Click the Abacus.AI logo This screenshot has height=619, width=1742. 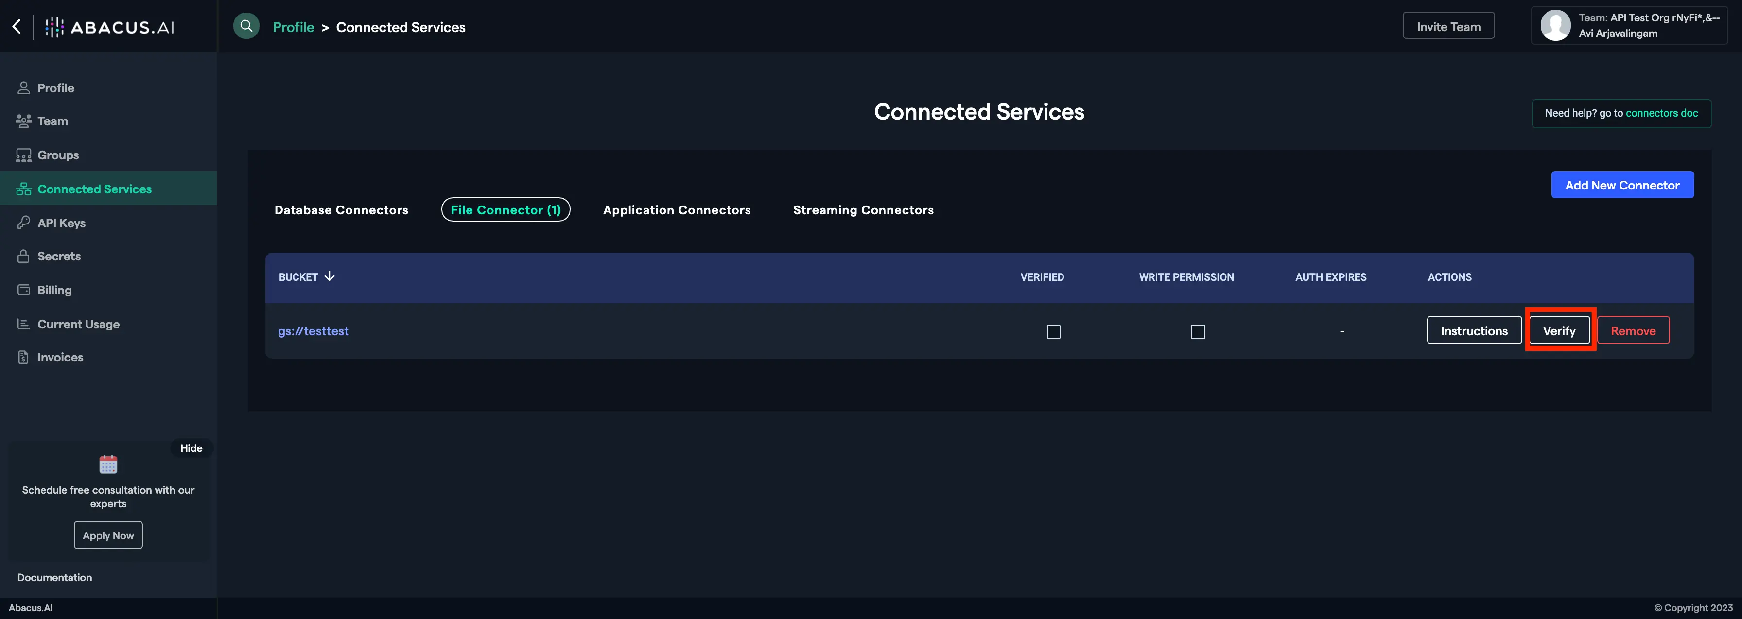pyautogui.click(x=110, y=27)
